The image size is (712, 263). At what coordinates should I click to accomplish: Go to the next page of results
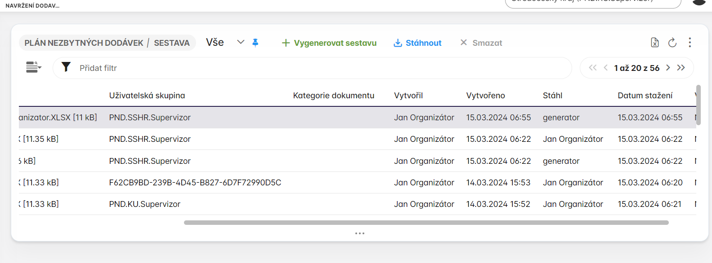(668, 68)
